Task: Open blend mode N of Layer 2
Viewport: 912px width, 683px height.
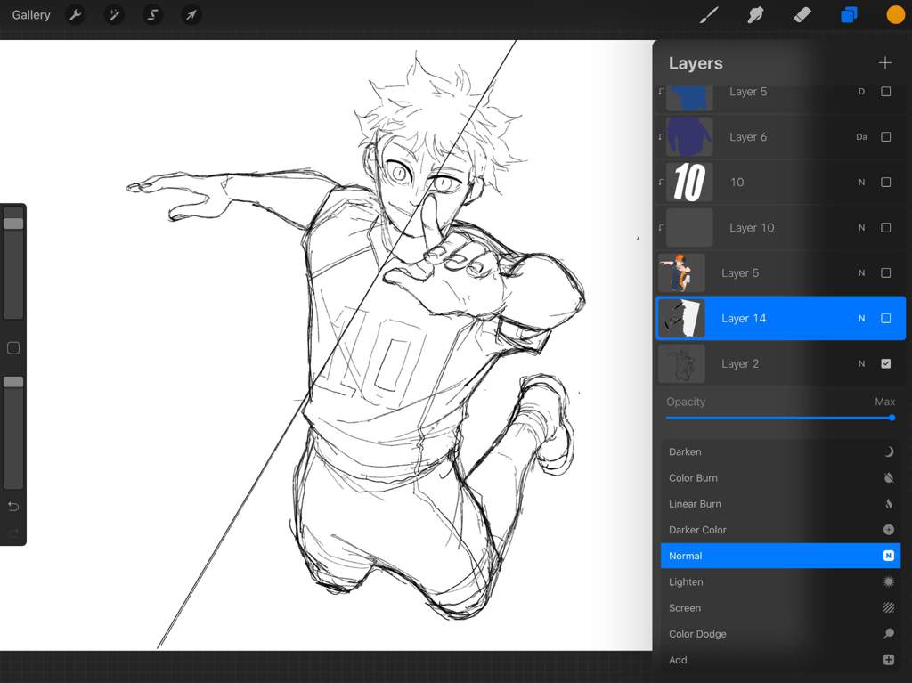Action: 861,363
